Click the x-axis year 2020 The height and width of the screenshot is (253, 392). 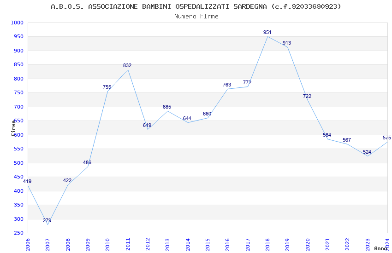pos(308,245)
